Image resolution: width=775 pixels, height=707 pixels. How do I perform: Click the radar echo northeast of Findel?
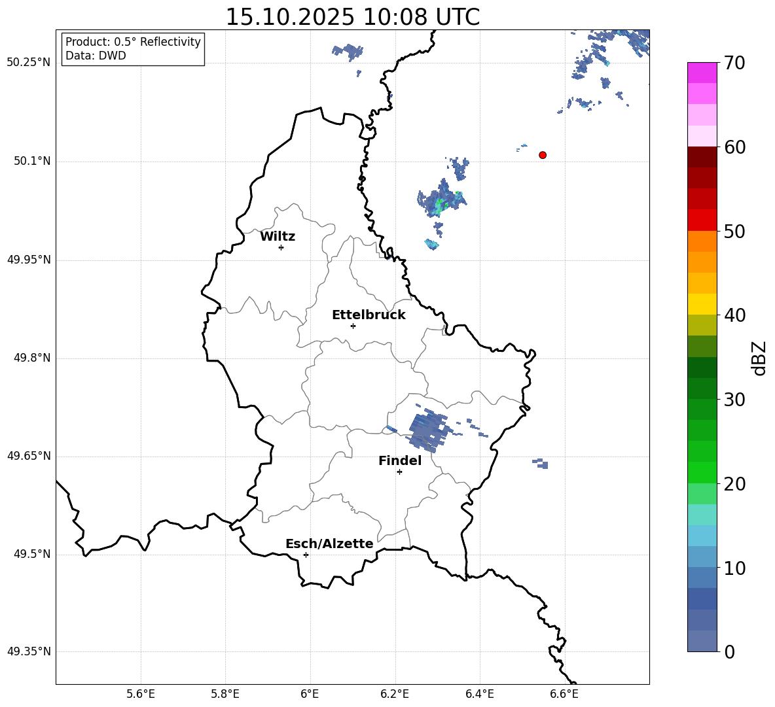click(x=428, y=430)
